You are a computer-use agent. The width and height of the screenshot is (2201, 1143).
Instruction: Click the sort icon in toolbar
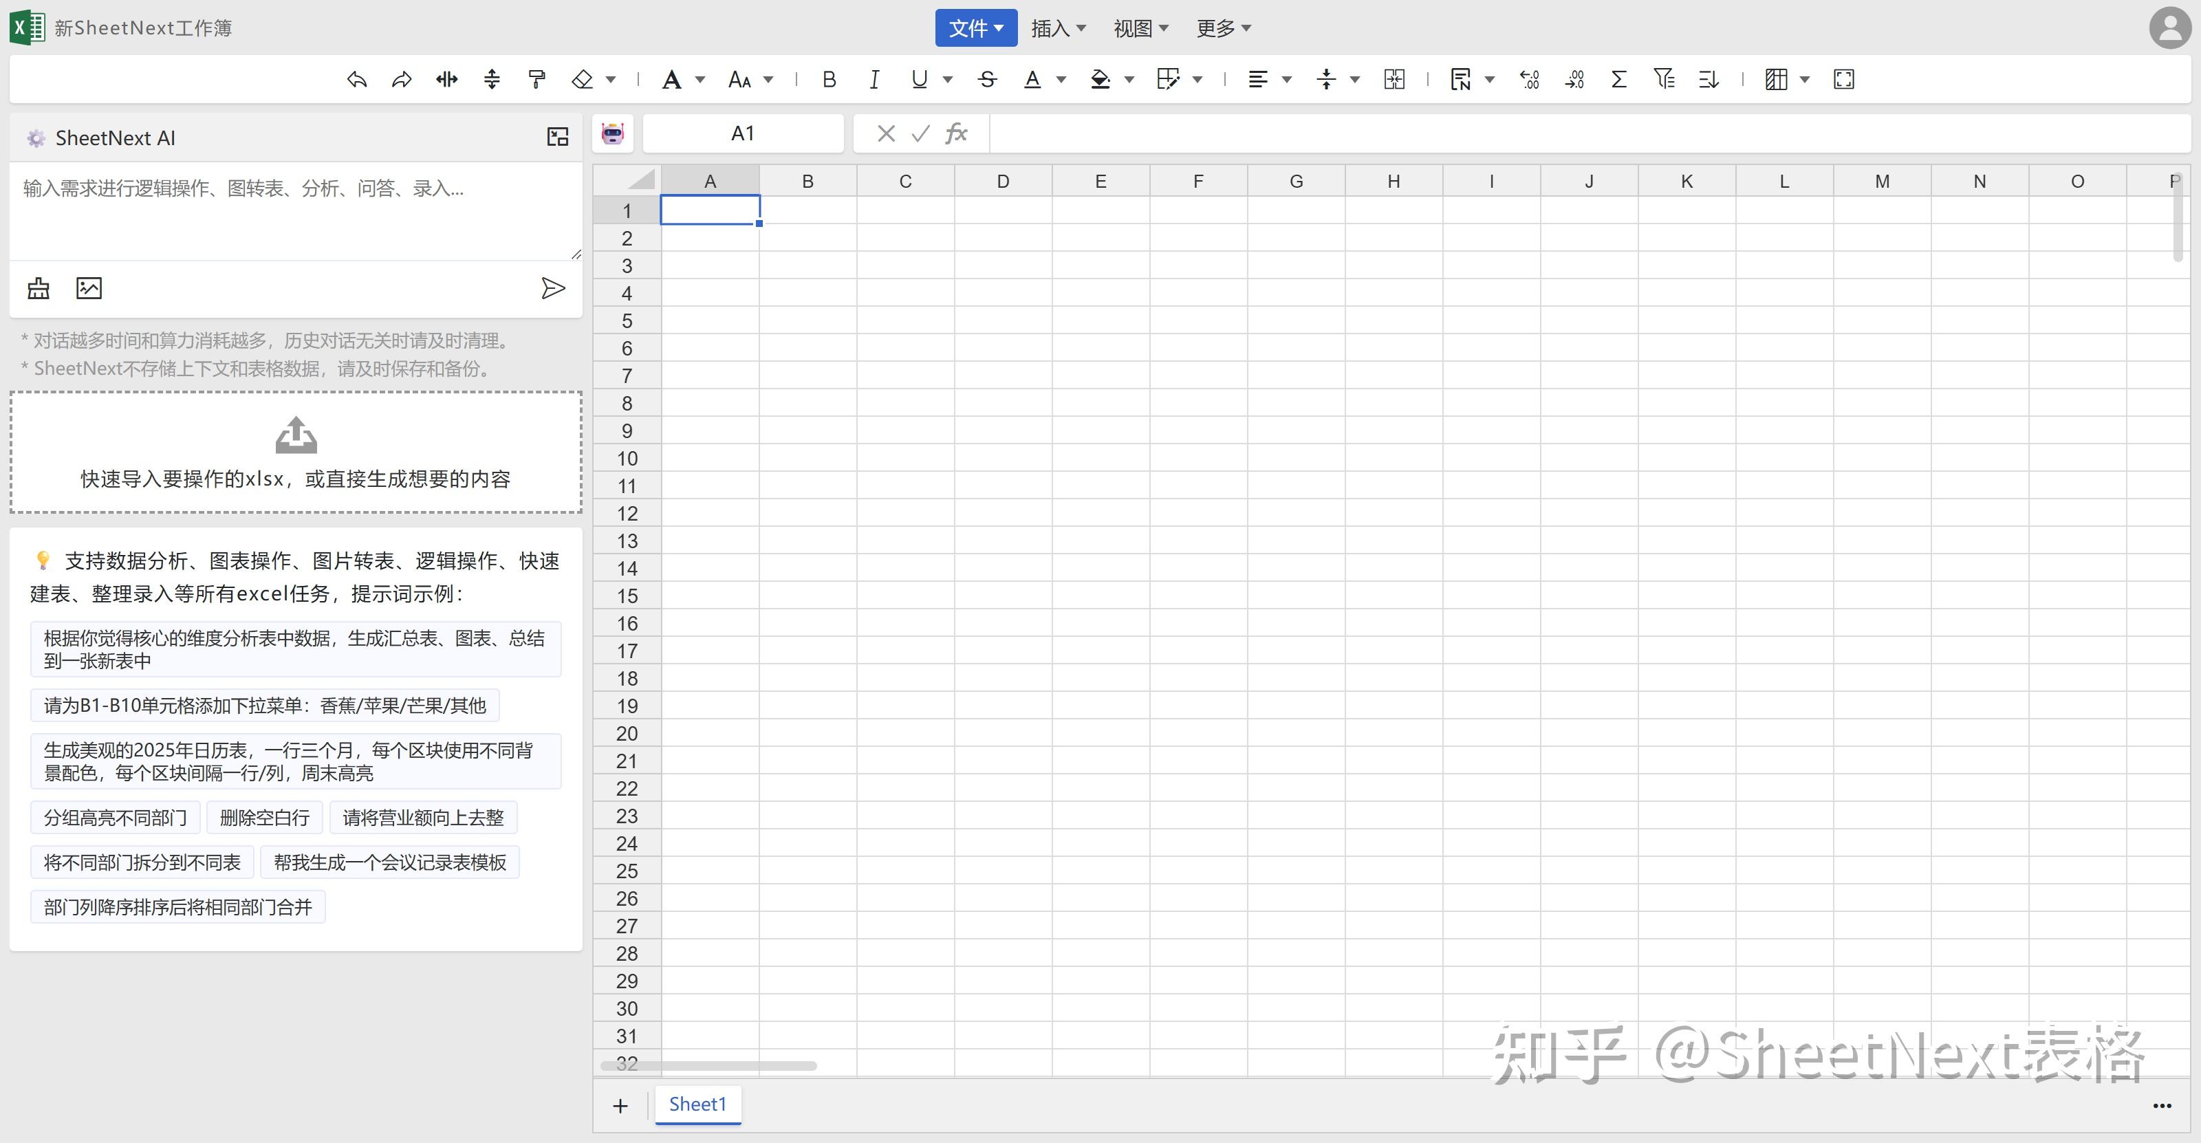[1708, 80]
